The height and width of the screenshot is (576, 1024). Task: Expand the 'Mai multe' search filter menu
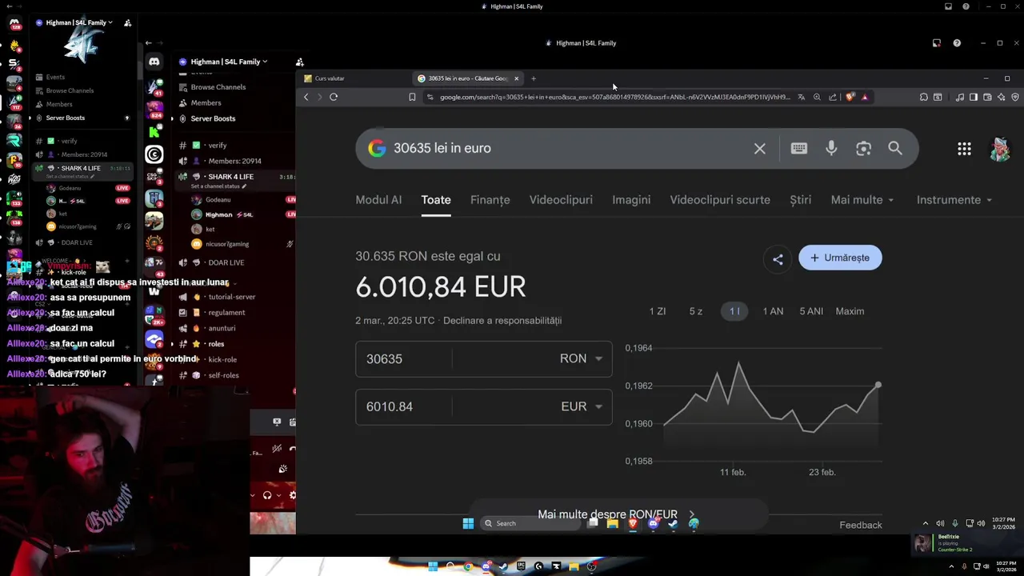[862, 200]
